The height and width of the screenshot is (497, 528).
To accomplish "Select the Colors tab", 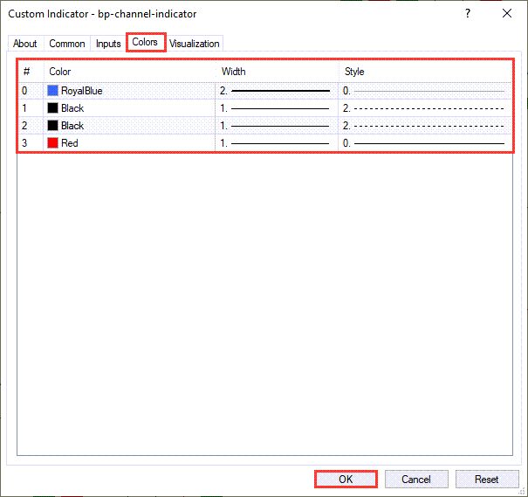I will [x=145, y=42].
